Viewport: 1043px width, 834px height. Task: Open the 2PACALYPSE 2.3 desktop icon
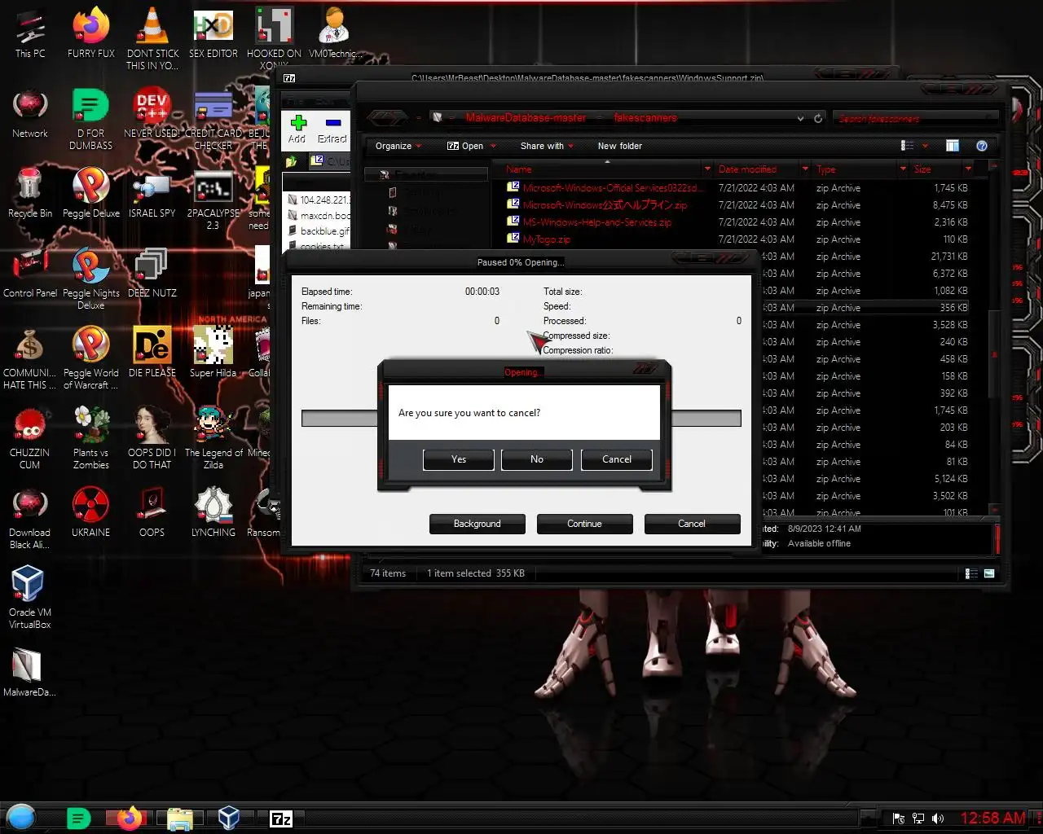(213, 200)
